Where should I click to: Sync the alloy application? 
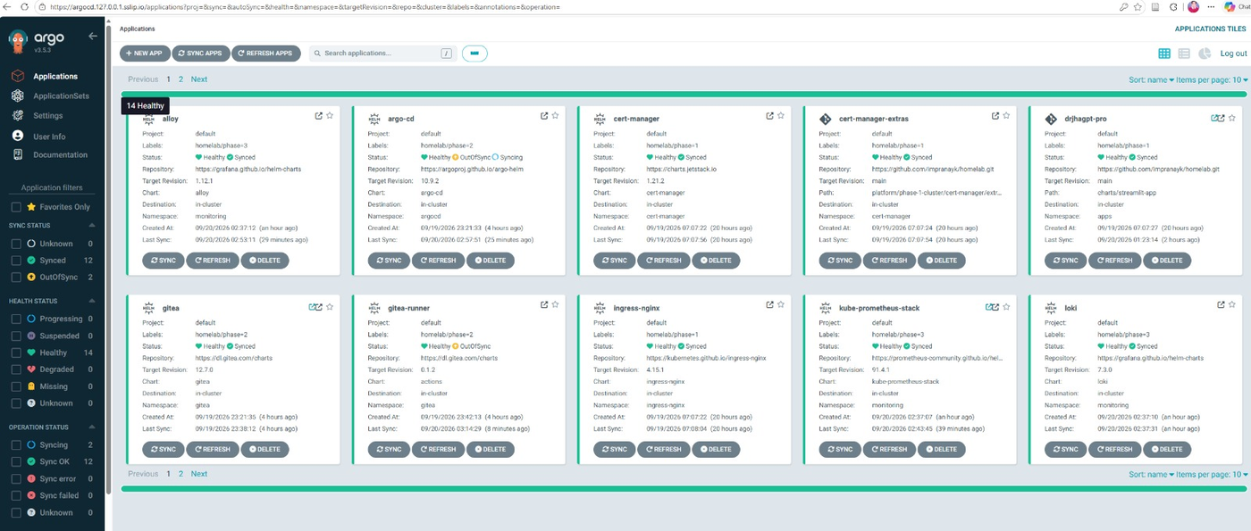coord(164,261)
